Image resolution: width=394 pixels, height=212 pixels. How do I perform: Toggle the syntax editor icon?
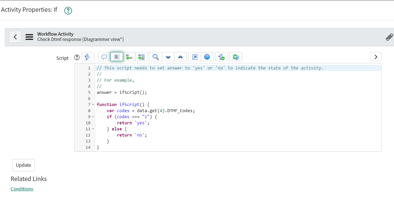coord(88,57)
